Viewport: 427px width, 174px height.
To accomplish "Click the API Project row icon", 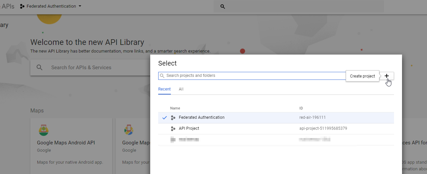I will click(x=173, y=129).
